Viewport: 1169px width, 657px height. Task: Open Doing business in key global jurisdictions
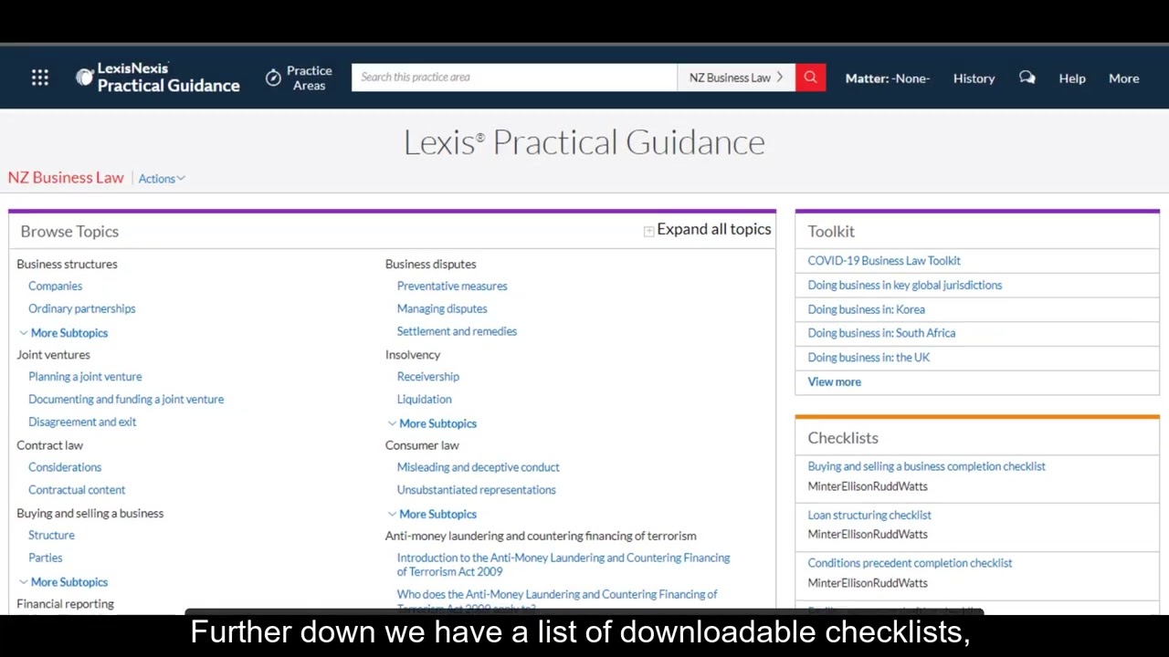904,285
